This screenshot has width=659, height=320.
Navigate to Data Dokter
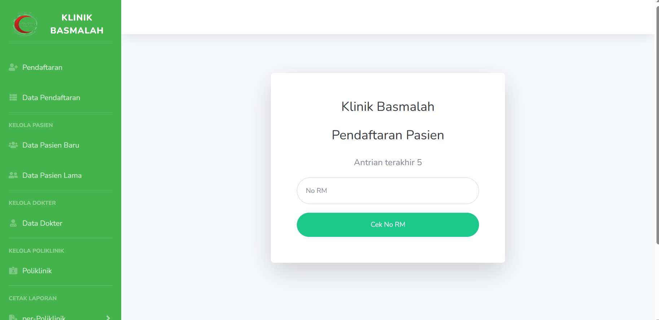pyautogui.click(x=42, y=223)
